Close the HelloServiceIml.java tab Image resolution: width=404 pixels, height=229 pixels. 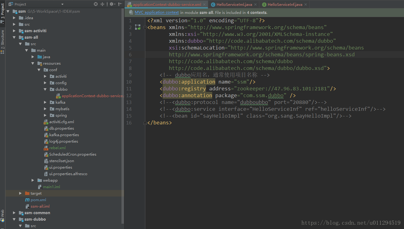255,5
